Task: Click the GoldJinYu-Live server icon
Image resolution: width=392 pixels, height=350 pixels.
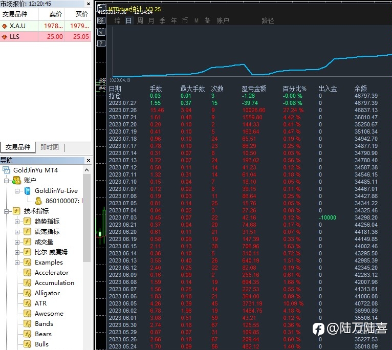Action: (x=27, y=191)
